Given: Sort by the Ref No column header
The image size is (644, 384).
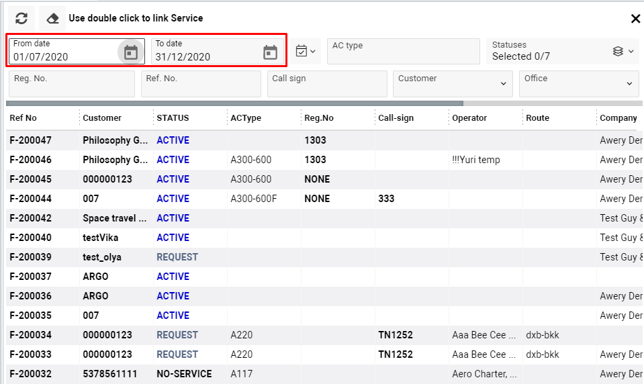Looking at the screenshot, I should pos(24,118).
